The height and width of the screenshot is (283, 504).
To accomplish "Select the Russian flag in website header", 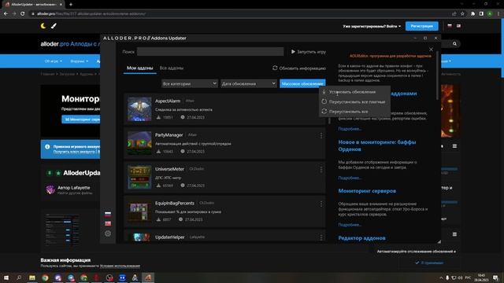I will click(x=450, y=26).
